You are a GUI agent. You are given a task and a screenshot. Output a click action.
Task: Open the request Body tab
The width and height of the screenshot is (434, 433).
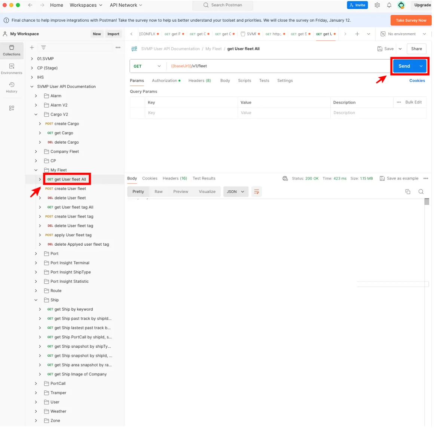click(225, 81)
